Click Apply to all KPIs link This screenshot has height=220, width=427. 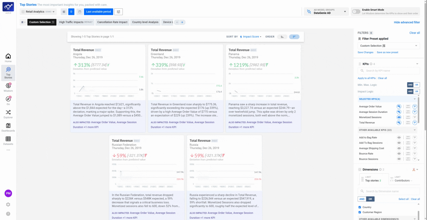(x=367, y=78)
